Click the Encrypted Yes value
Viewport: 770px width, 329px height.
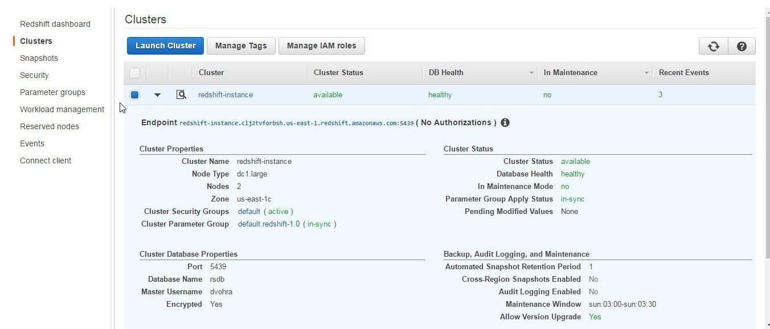pyautogui.click(x=216, y=304)
